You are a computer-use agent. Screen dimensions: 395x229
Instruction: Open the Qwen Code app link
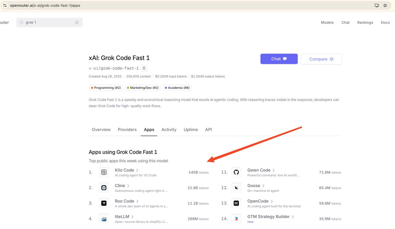259,170
